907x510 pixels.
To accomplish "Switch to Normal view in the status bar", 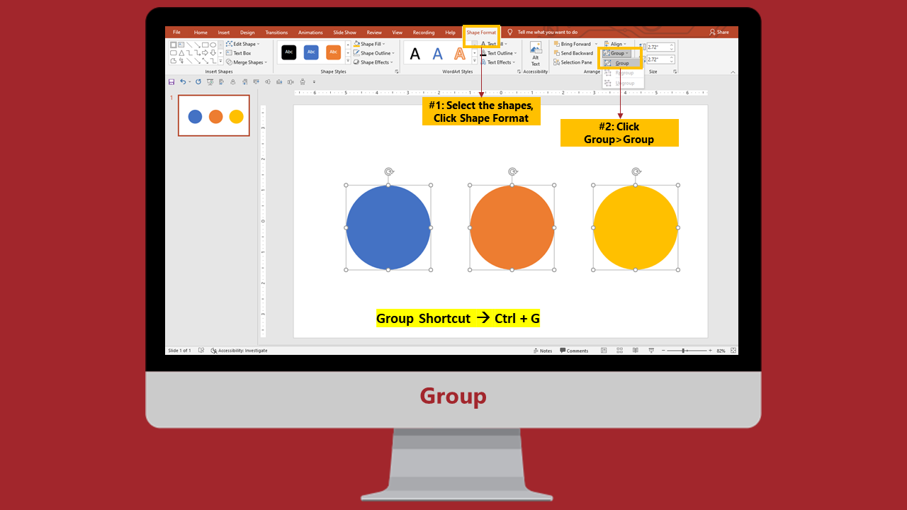I will (604, 351).
